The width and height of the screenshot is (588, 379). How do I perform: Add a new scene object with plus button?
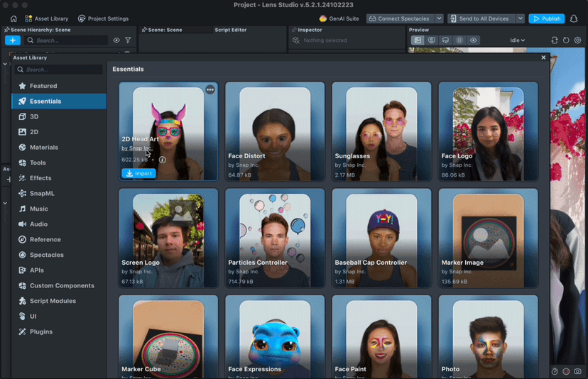coord(12,40)
